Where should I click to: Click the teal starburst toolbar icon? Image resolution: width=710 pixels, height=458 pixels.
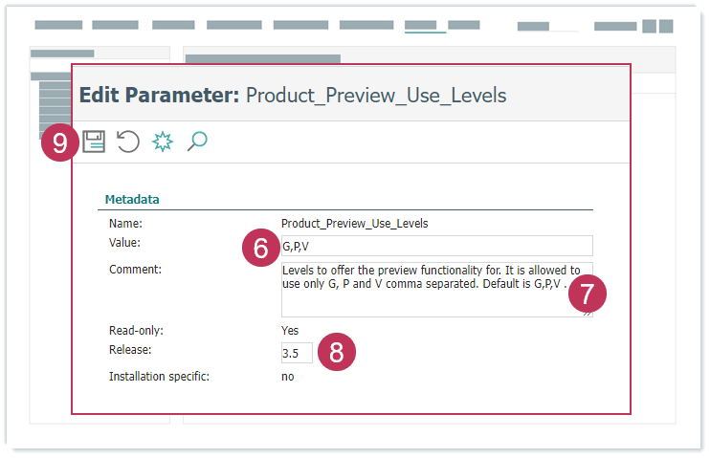click(x=163, y=142)
